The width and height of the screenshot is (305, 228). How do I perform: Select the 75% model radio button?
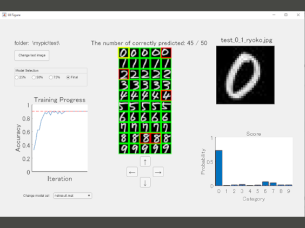(x=51, y=77)
